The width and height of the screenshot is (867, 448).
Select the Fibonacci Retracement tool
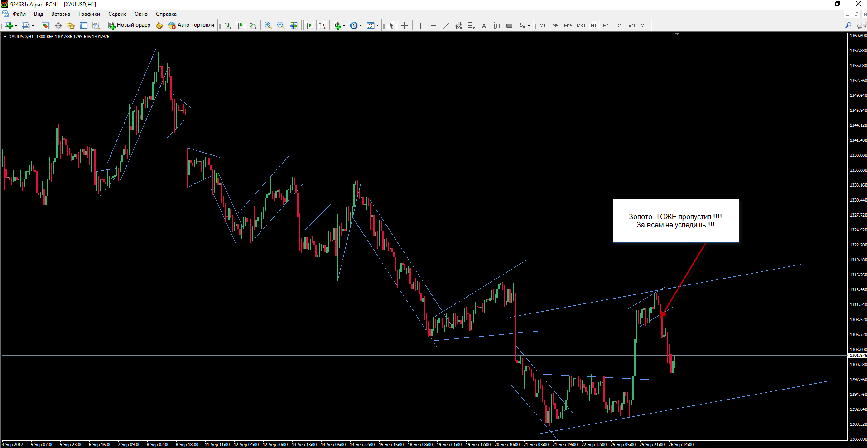471,25
